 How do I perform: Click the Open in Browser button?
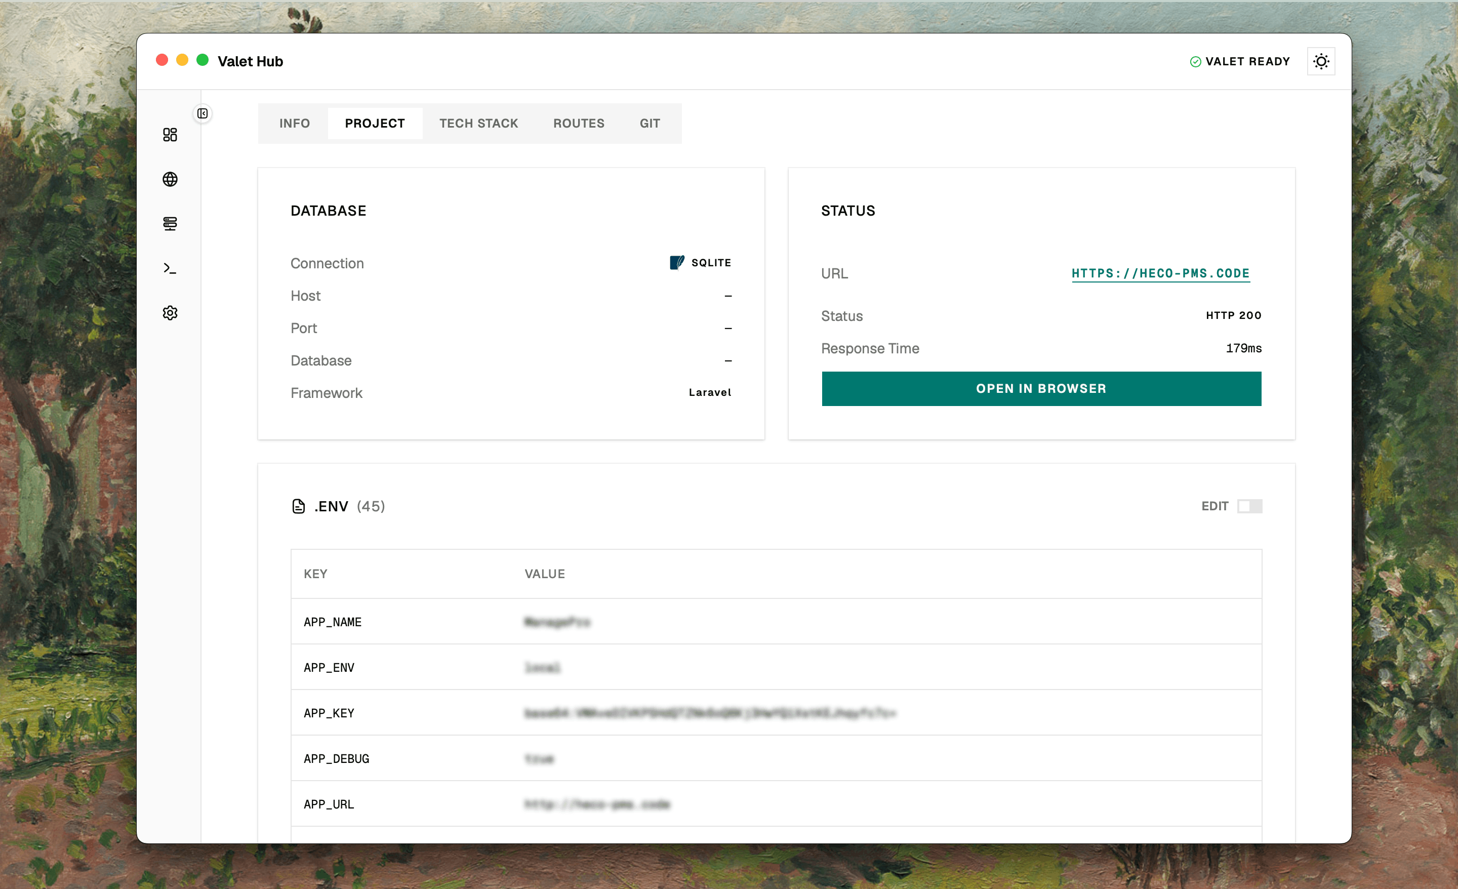[x=1041, y=388]
